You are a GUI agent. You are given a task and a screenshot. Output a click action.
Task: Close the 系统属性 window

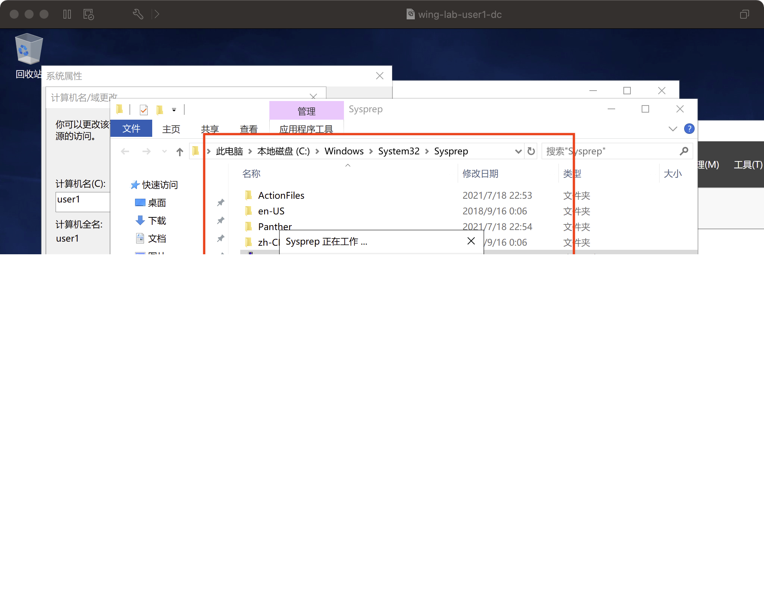(380, 76)
